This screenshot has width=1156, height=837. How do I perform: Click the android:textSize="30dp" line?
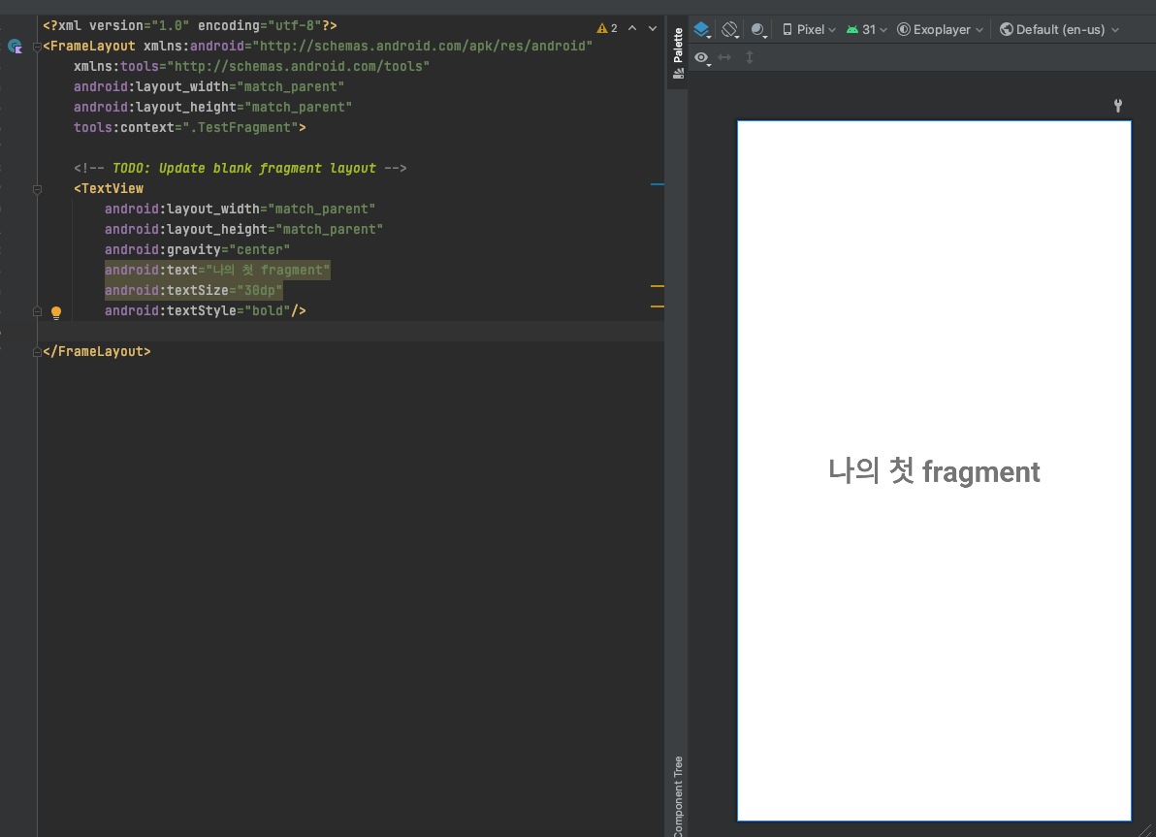(194, 291)
